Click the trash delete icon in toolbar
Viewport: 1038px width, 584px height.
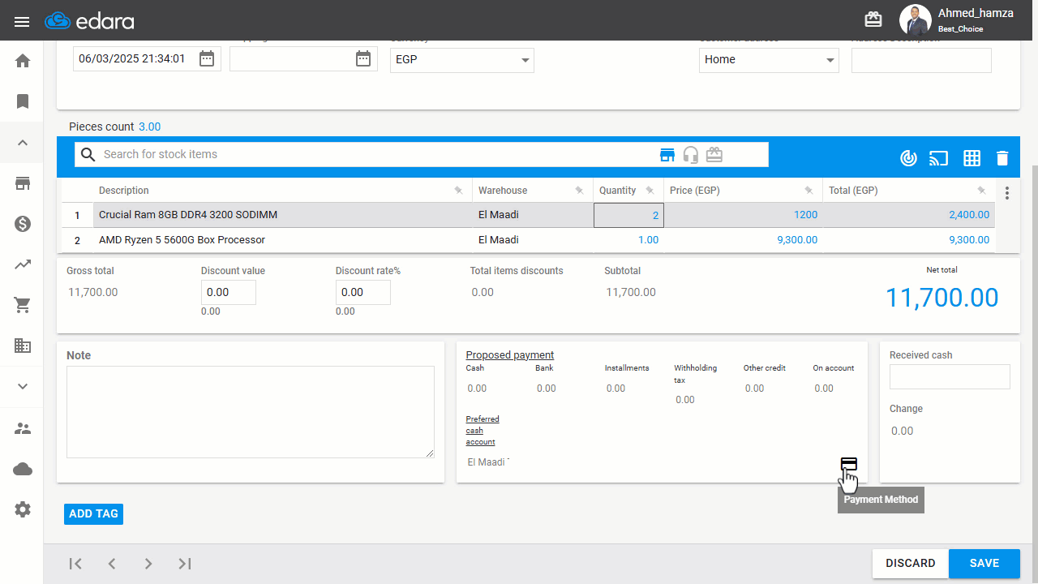pyautogui.click(x=1002, y=158)
